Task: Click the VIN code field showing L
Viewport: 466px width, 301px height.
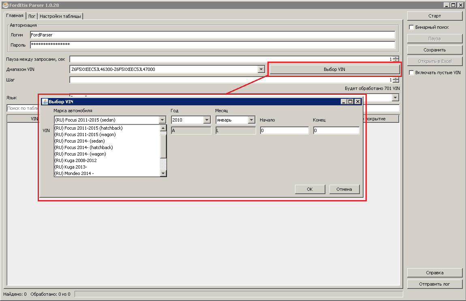Action: [x=236, y=130]
